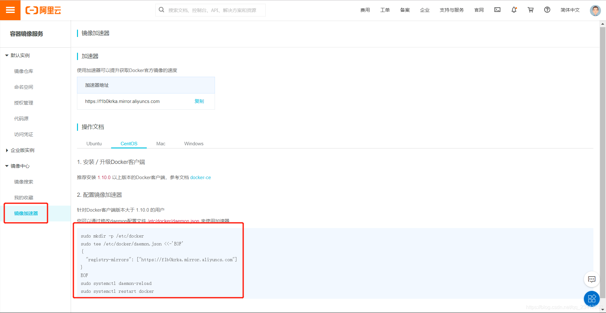
Task: Click the page scrollbar down arrow
Action: 603,310
